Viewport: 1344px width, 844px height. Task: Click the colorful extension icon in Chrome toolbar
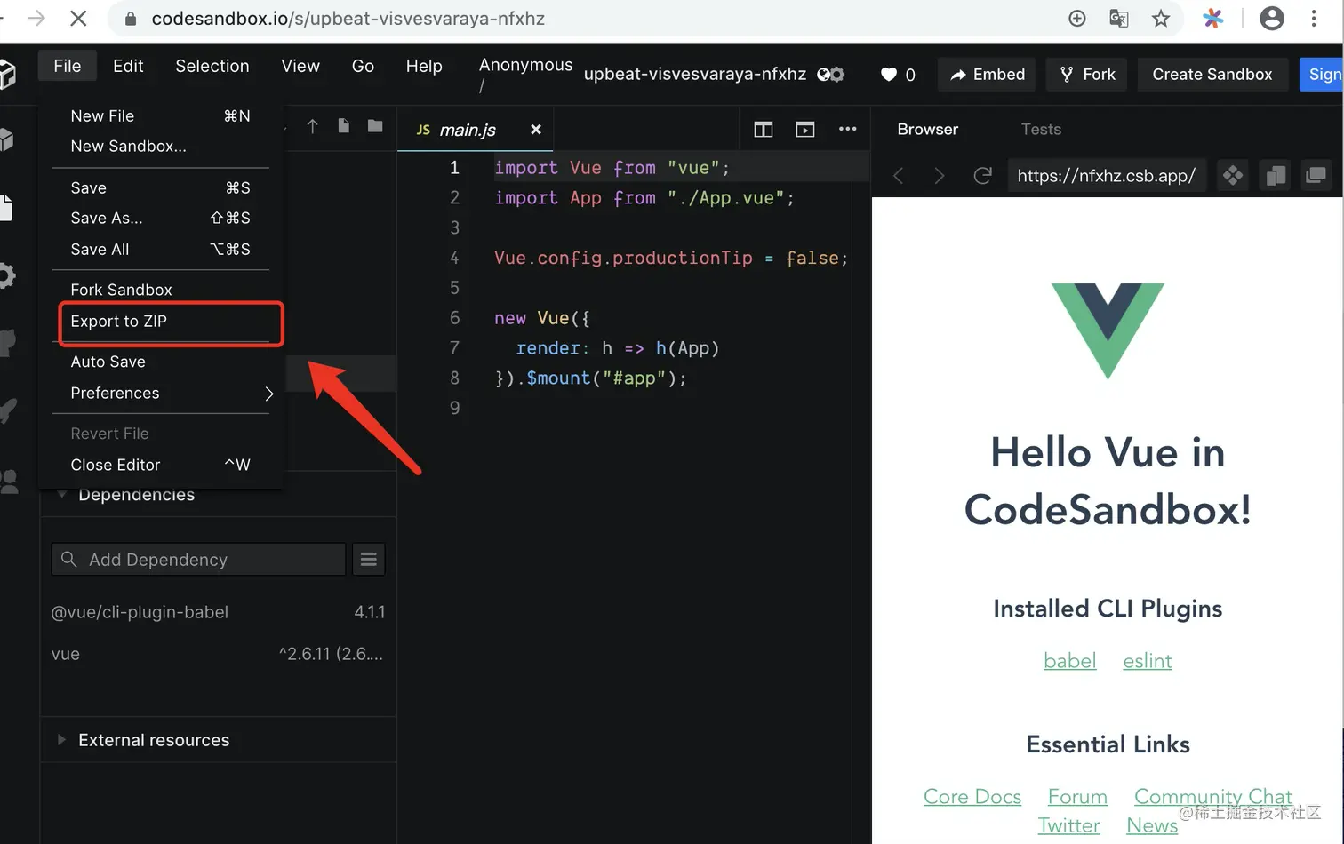(1212, 19)
